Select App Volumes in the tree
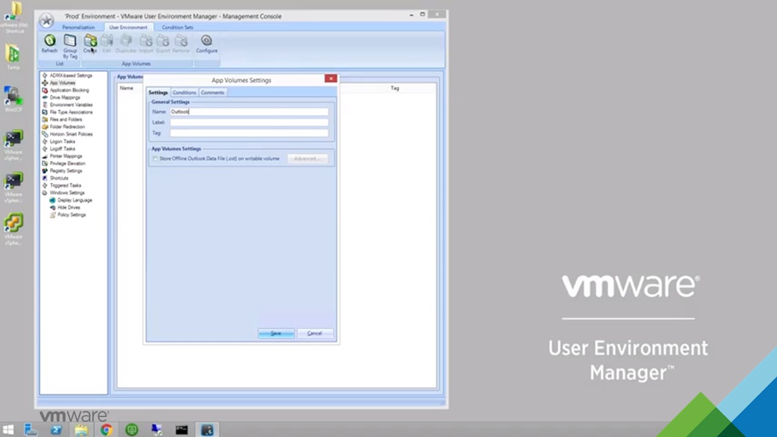The width and height of the screenshot is (777, 437). click(63, 83)
